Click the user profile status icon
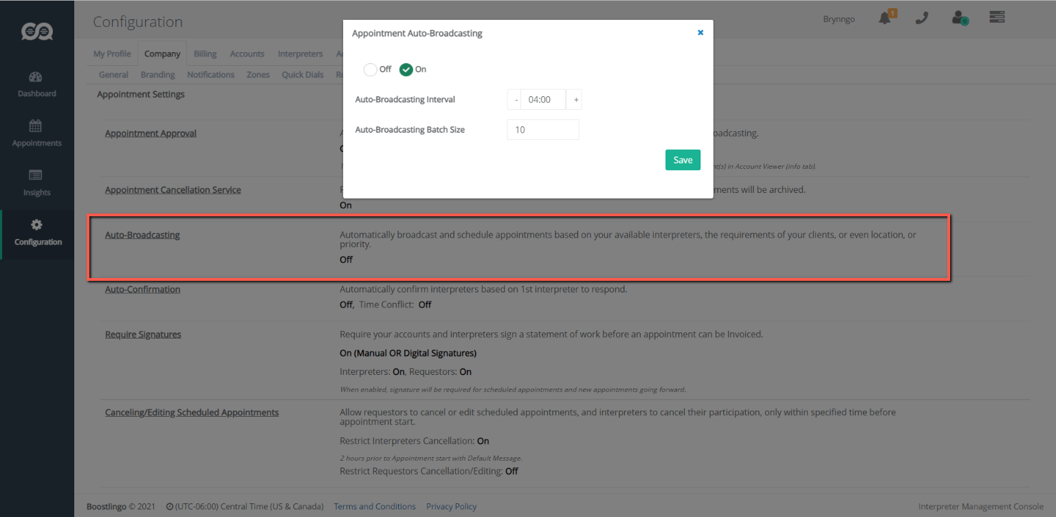Screen dimensions: 1056x517 [958, 19]
